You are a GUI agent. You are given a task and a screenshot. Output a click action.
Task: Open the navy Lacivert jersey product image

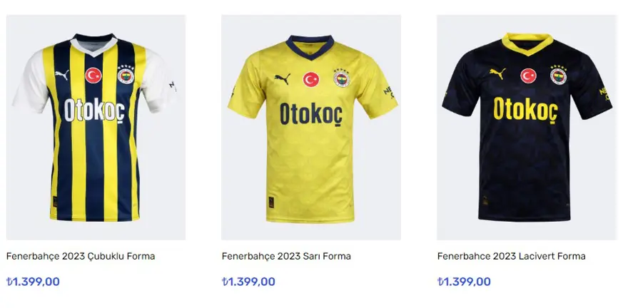pyautogui.click(x=527, y=128)
